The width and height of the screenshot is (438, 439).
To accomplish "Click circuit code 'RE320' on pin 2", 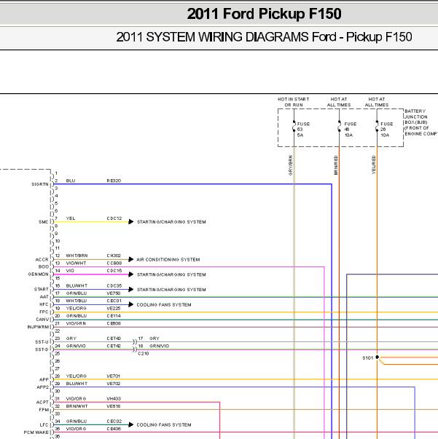I will 114,181.
